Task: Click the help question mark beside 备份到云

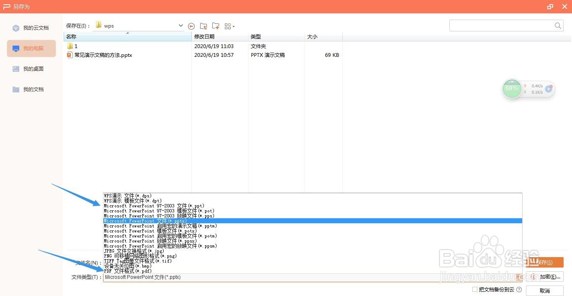Action: point(519,289)
